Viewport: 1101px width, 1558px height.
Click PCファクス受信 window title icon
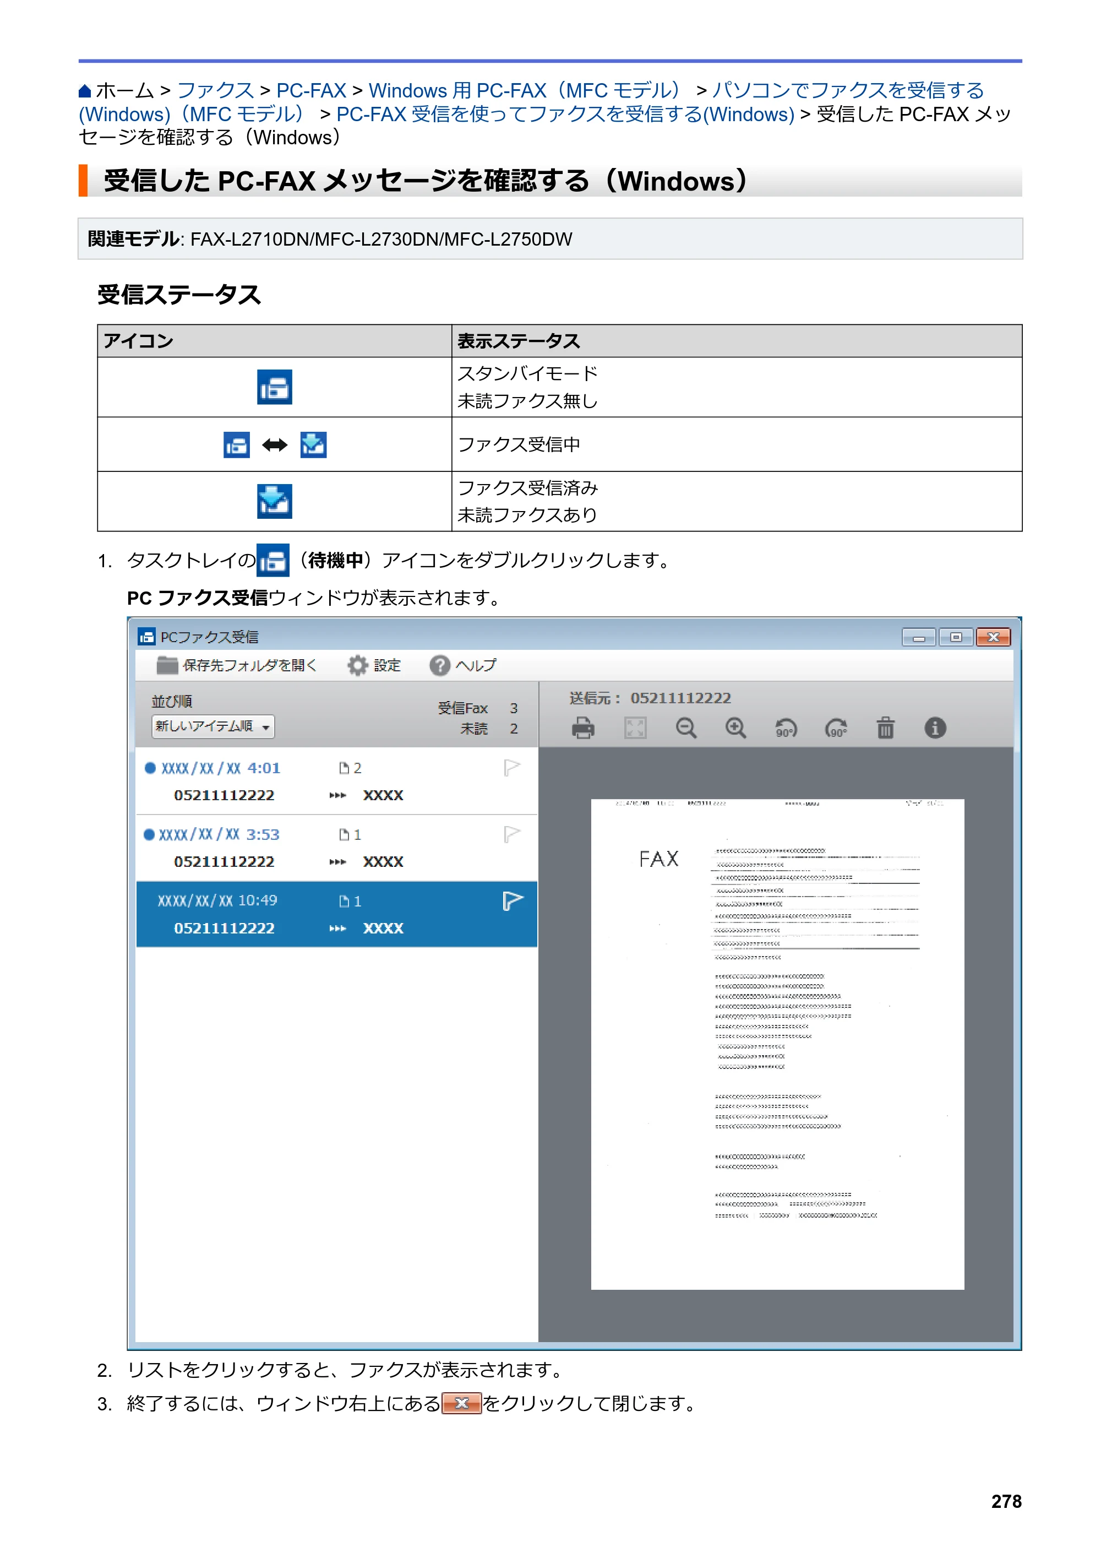coord(146,637)
